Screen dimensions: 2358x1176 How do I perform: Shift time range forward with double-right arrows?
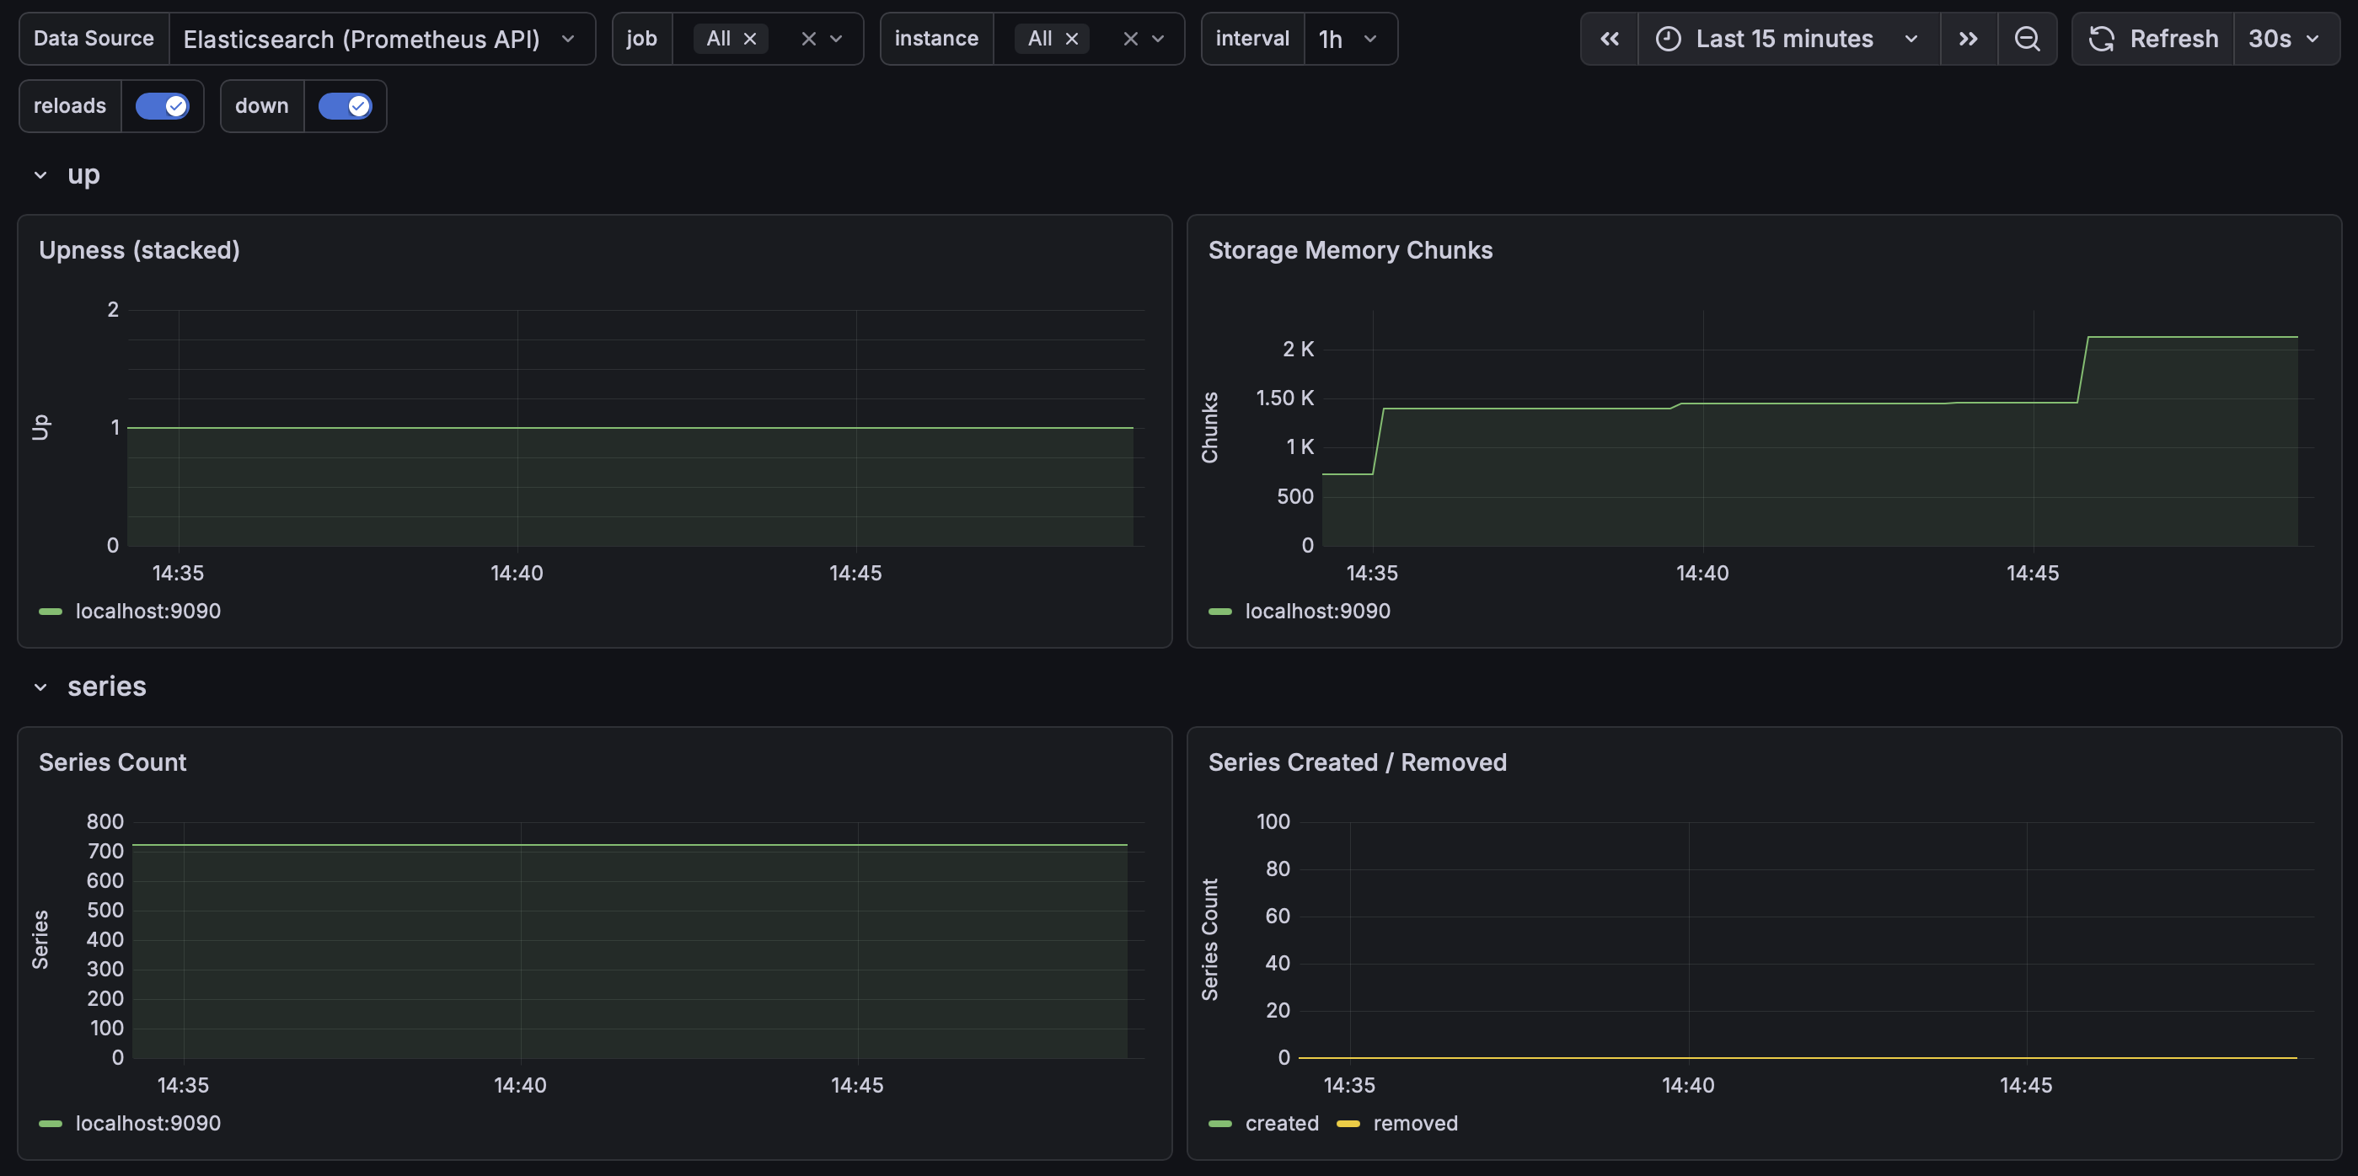click(x=1968, y=39)
